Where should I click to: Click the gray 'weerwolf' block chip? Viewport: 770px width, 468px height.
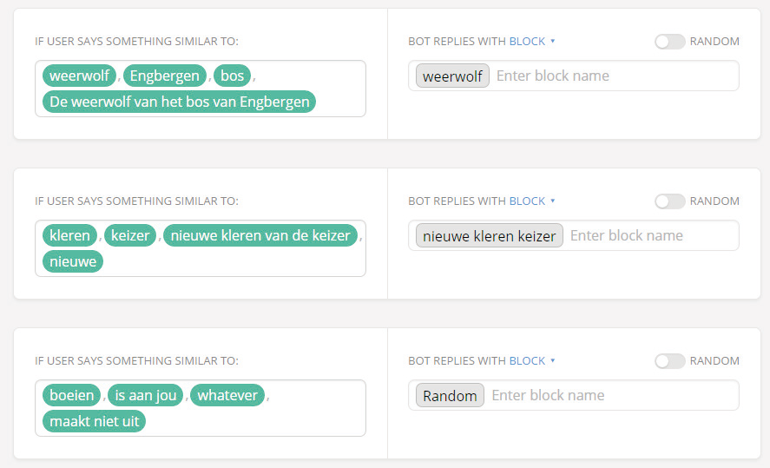point(452,76)
